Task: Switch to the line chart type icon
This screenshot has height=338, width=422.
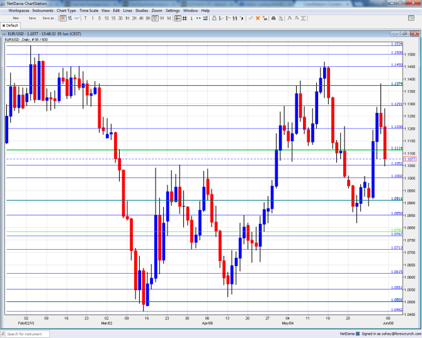Action: (77, 18)
